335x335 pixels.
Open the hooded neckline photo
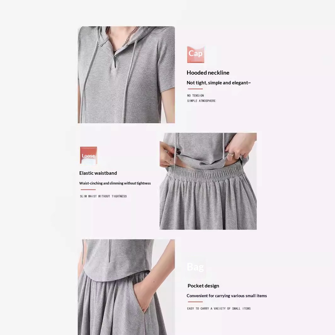pos(126,75)
